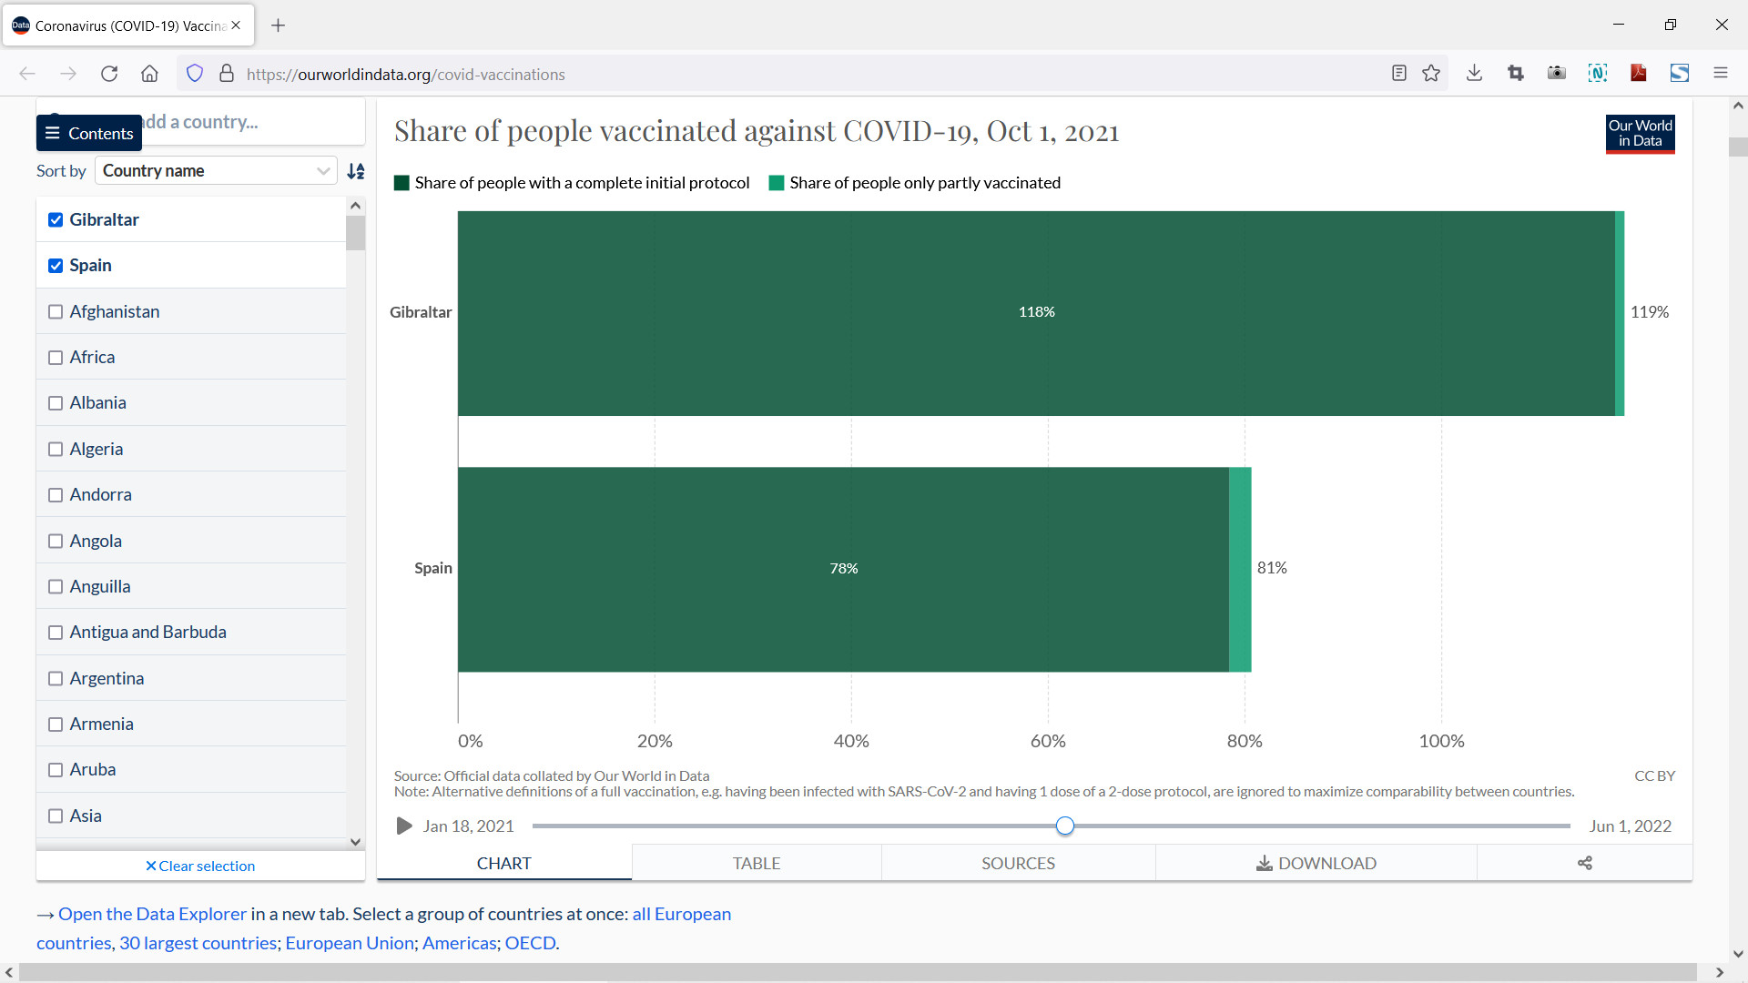Open the Sort by Country name dropdown
The height and width of the screenshot is (983, 1748).
[216, 171]
